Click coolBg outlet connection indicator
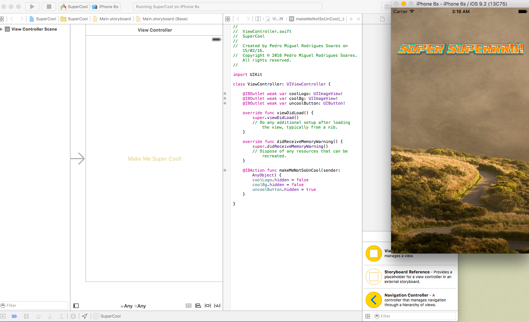The width and height of the screenshot is (529, 322). (225, 98)
